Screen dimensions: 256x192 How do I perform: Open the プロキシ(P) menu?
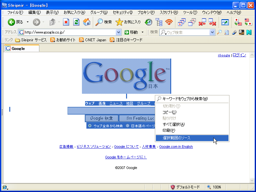pos(146,12)
